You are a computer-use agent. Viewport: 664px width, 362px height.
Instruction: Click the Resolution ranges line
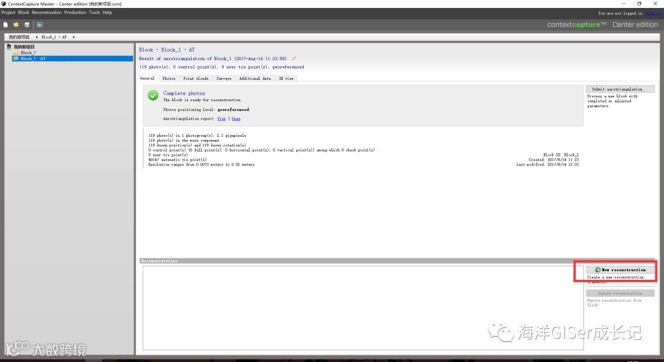click(x=202, y=164)
